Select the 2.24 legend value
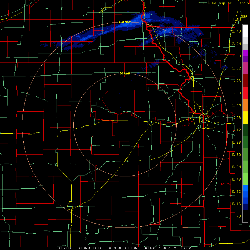 [236, 44]
